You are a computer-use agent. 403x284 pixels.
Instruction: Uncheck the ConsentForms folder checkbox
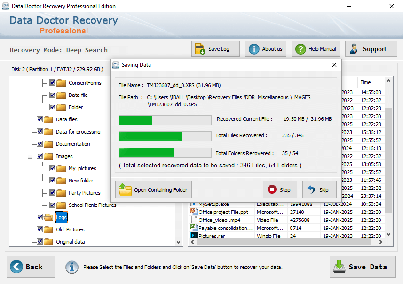pyautogui.click(x=52, y=82)
